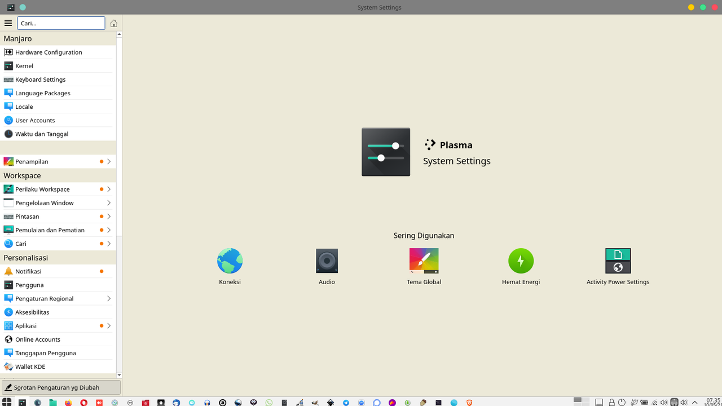Image resolution: width=722 pixels, height=406 pixels.
Task: Show hidden system tray icons arrow
Action: tap(694, 403)
